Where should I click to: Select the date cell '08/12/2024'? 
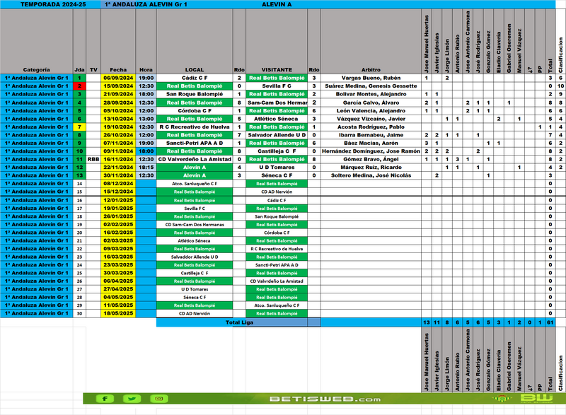[x=118, y=184]
